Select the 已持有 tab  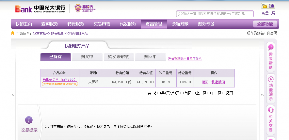(x=56, y=57)
